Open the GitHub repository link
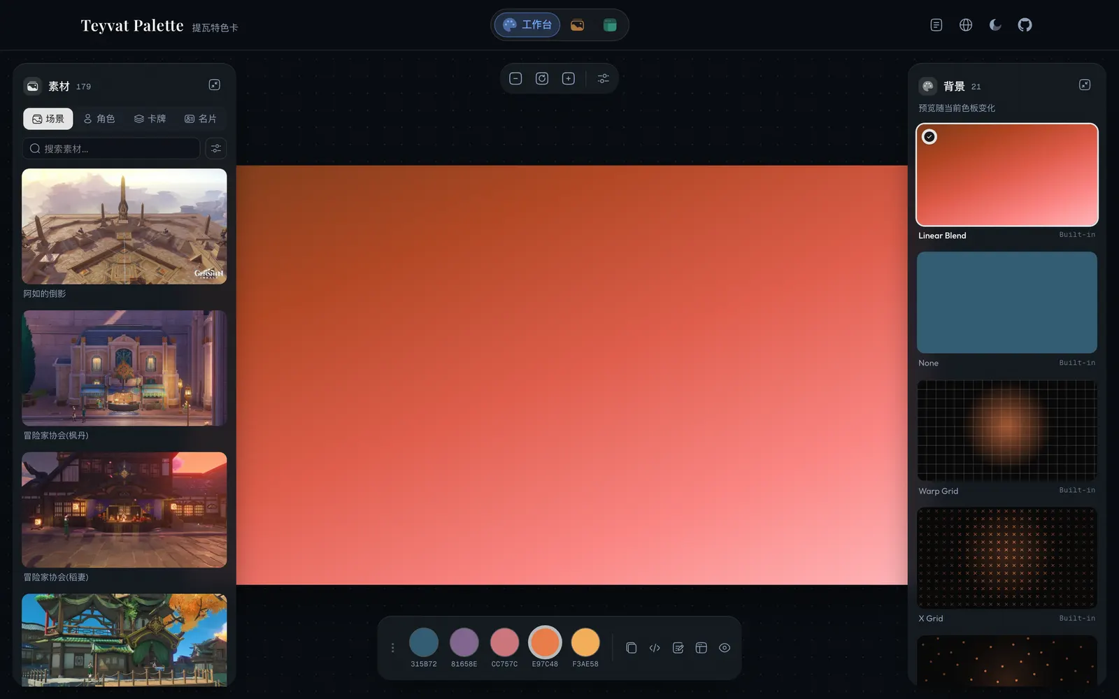The width and height of the screenshot is (1119, 699). 1025,25
